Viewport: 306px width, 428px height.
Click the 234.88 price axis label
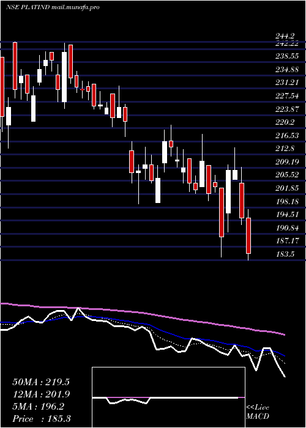pyautogui.click(x=286, y=70)
